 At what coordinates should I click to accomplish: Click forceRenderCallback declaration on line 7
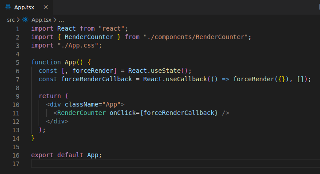(x=96, y=79)
